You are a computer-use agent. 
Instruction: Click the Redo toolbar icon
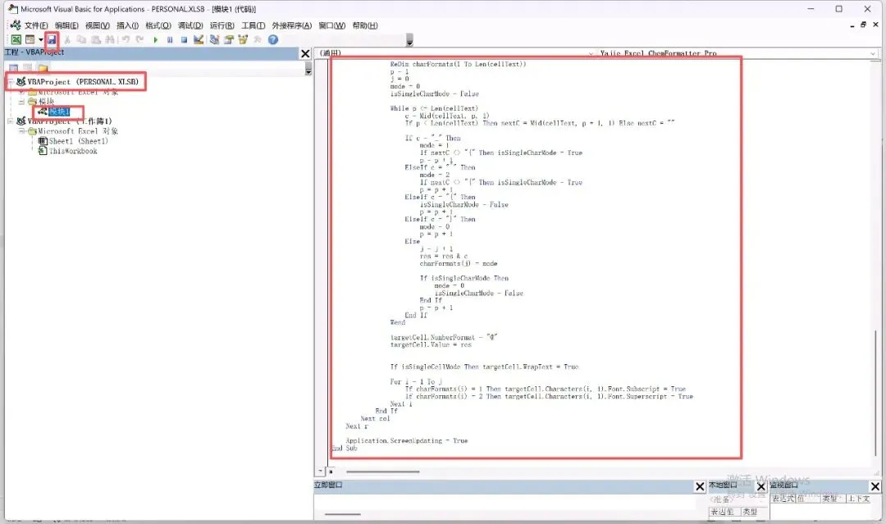coord(139,39)
